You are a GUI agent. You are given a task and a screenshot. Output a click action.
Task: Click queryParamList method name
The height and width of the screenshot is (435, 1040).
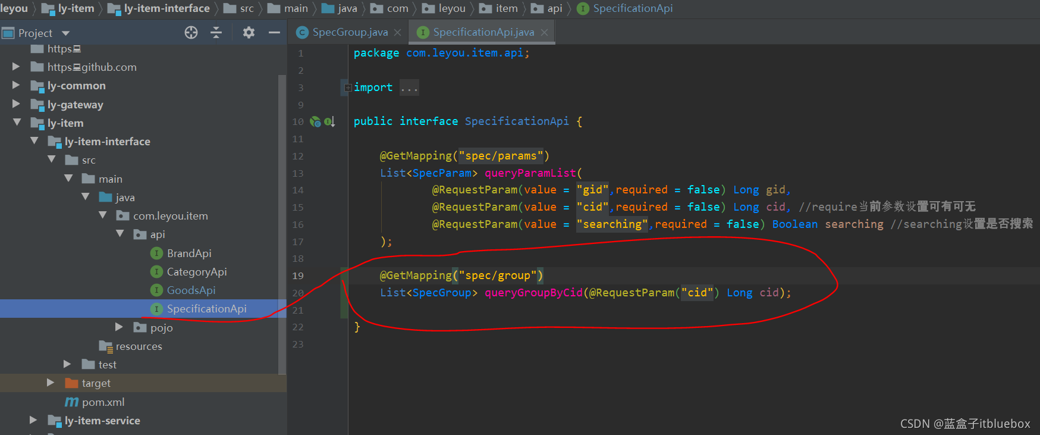(530, 173)
